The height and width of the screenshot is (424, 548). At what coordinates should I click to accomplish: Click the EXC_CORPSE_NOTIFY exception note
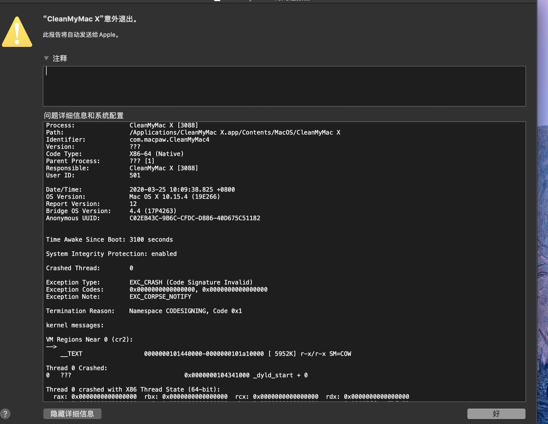click(x=160, y=297)
